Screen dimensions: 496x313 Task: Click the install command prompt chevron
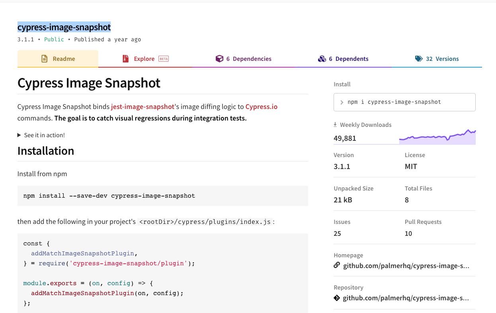pos(342,102)
